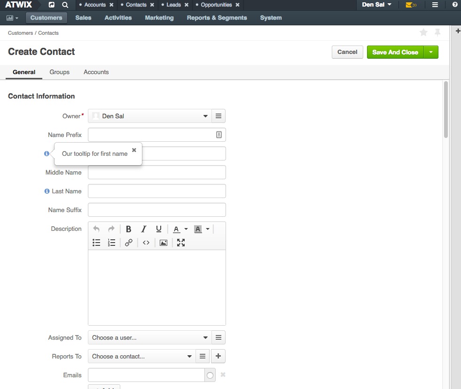Image resolution: width=461 pixels, height=389 pixels.
Task: Open the Marketing menu
Action: (x=159, y=18)
